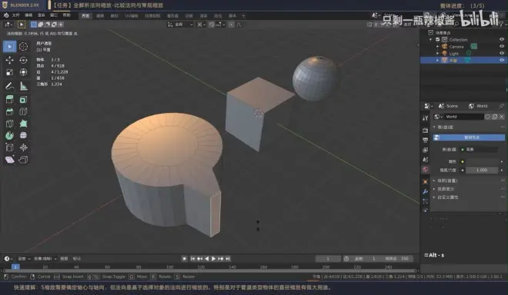Select the Smooth vertices tool
Viewport: 508px width, 295px height.
click(x=23, y=135)
